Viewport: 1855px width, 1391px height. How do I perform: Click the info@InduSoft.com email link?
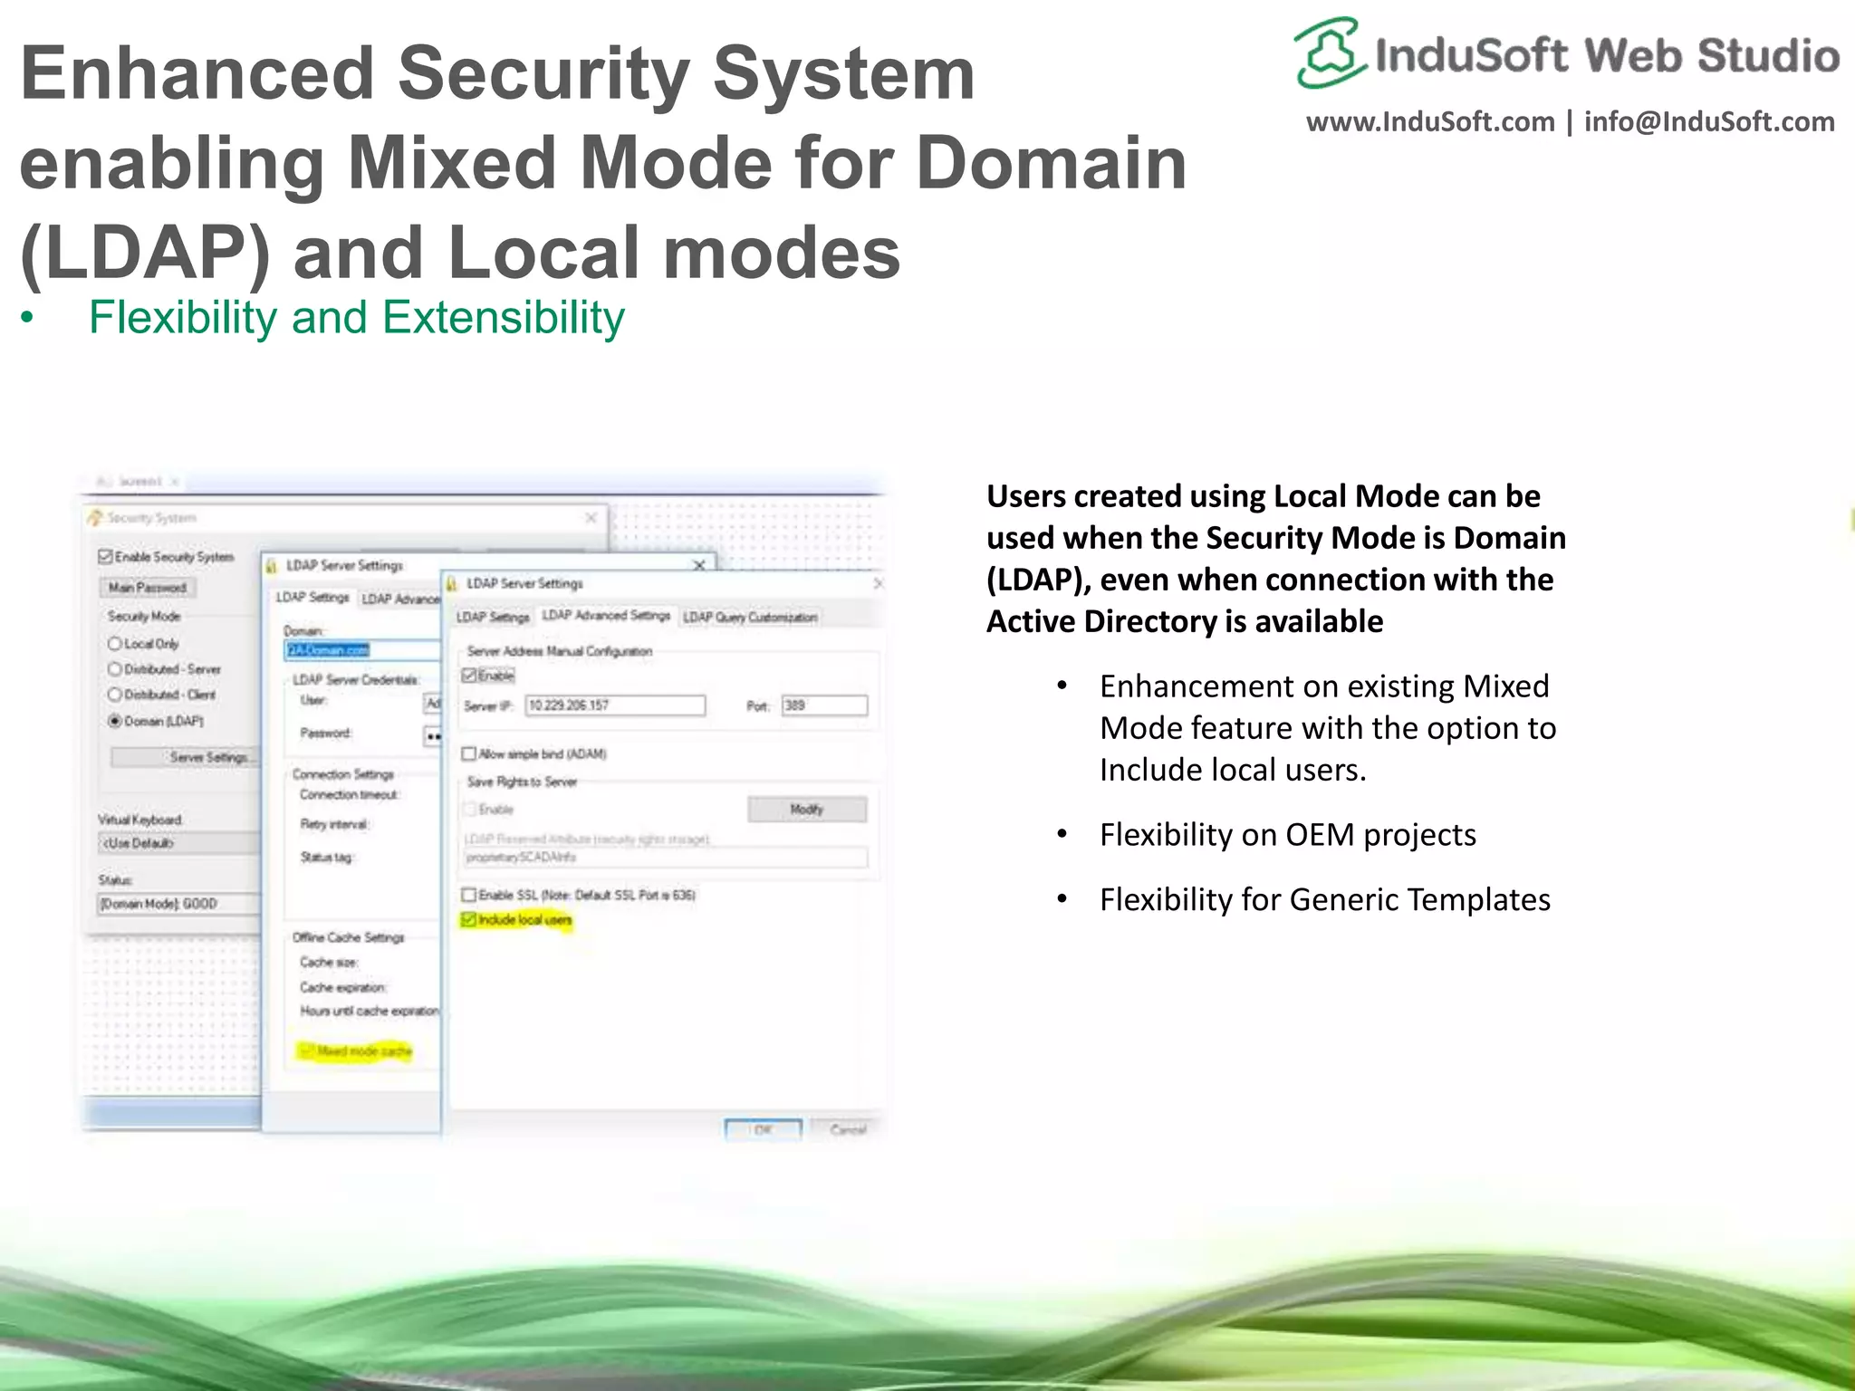click(1709, 121)
